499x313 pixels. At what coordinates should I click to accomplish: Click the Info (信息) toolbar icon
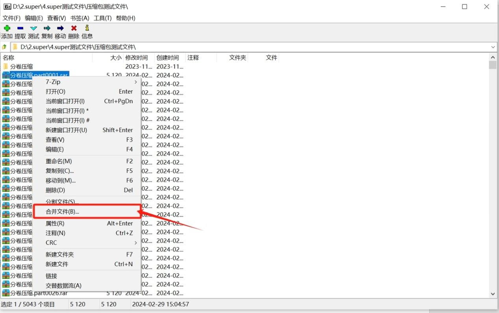pos(87,28)
